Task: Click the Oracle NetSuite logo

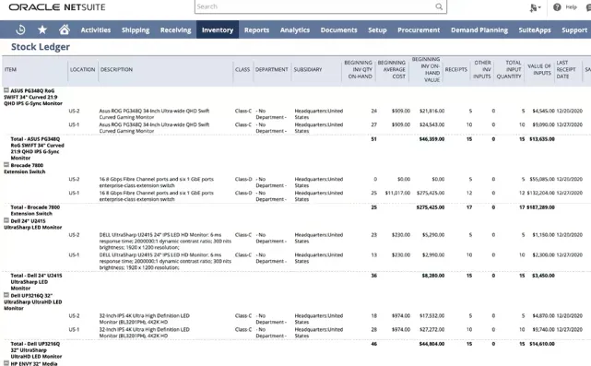Action: coord(57,7)
